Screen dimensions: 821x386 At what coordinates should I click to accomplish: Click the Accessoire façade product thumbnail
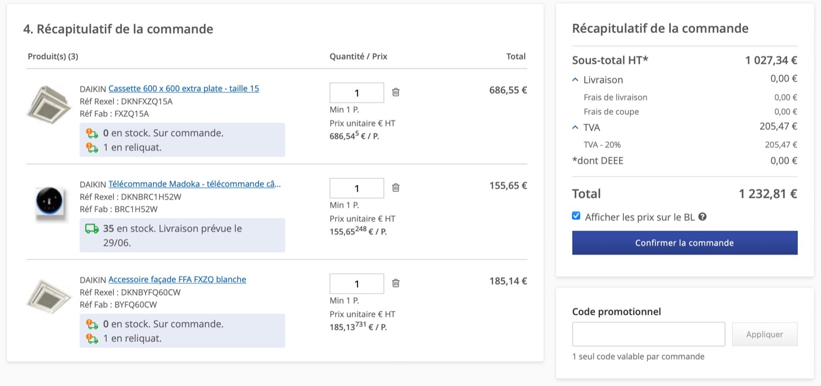pos(49,296)
